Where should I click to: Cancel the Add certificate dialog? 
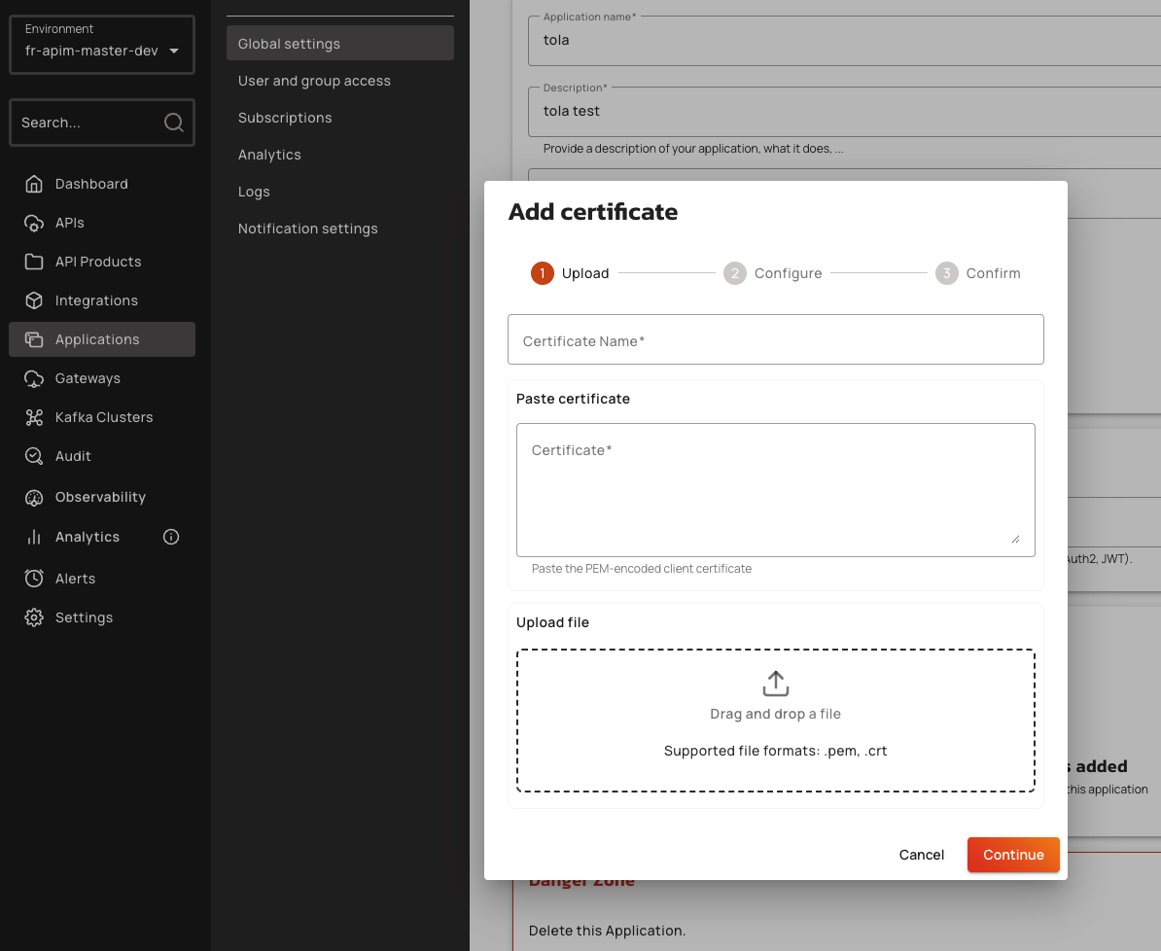(x=921, y=855)
